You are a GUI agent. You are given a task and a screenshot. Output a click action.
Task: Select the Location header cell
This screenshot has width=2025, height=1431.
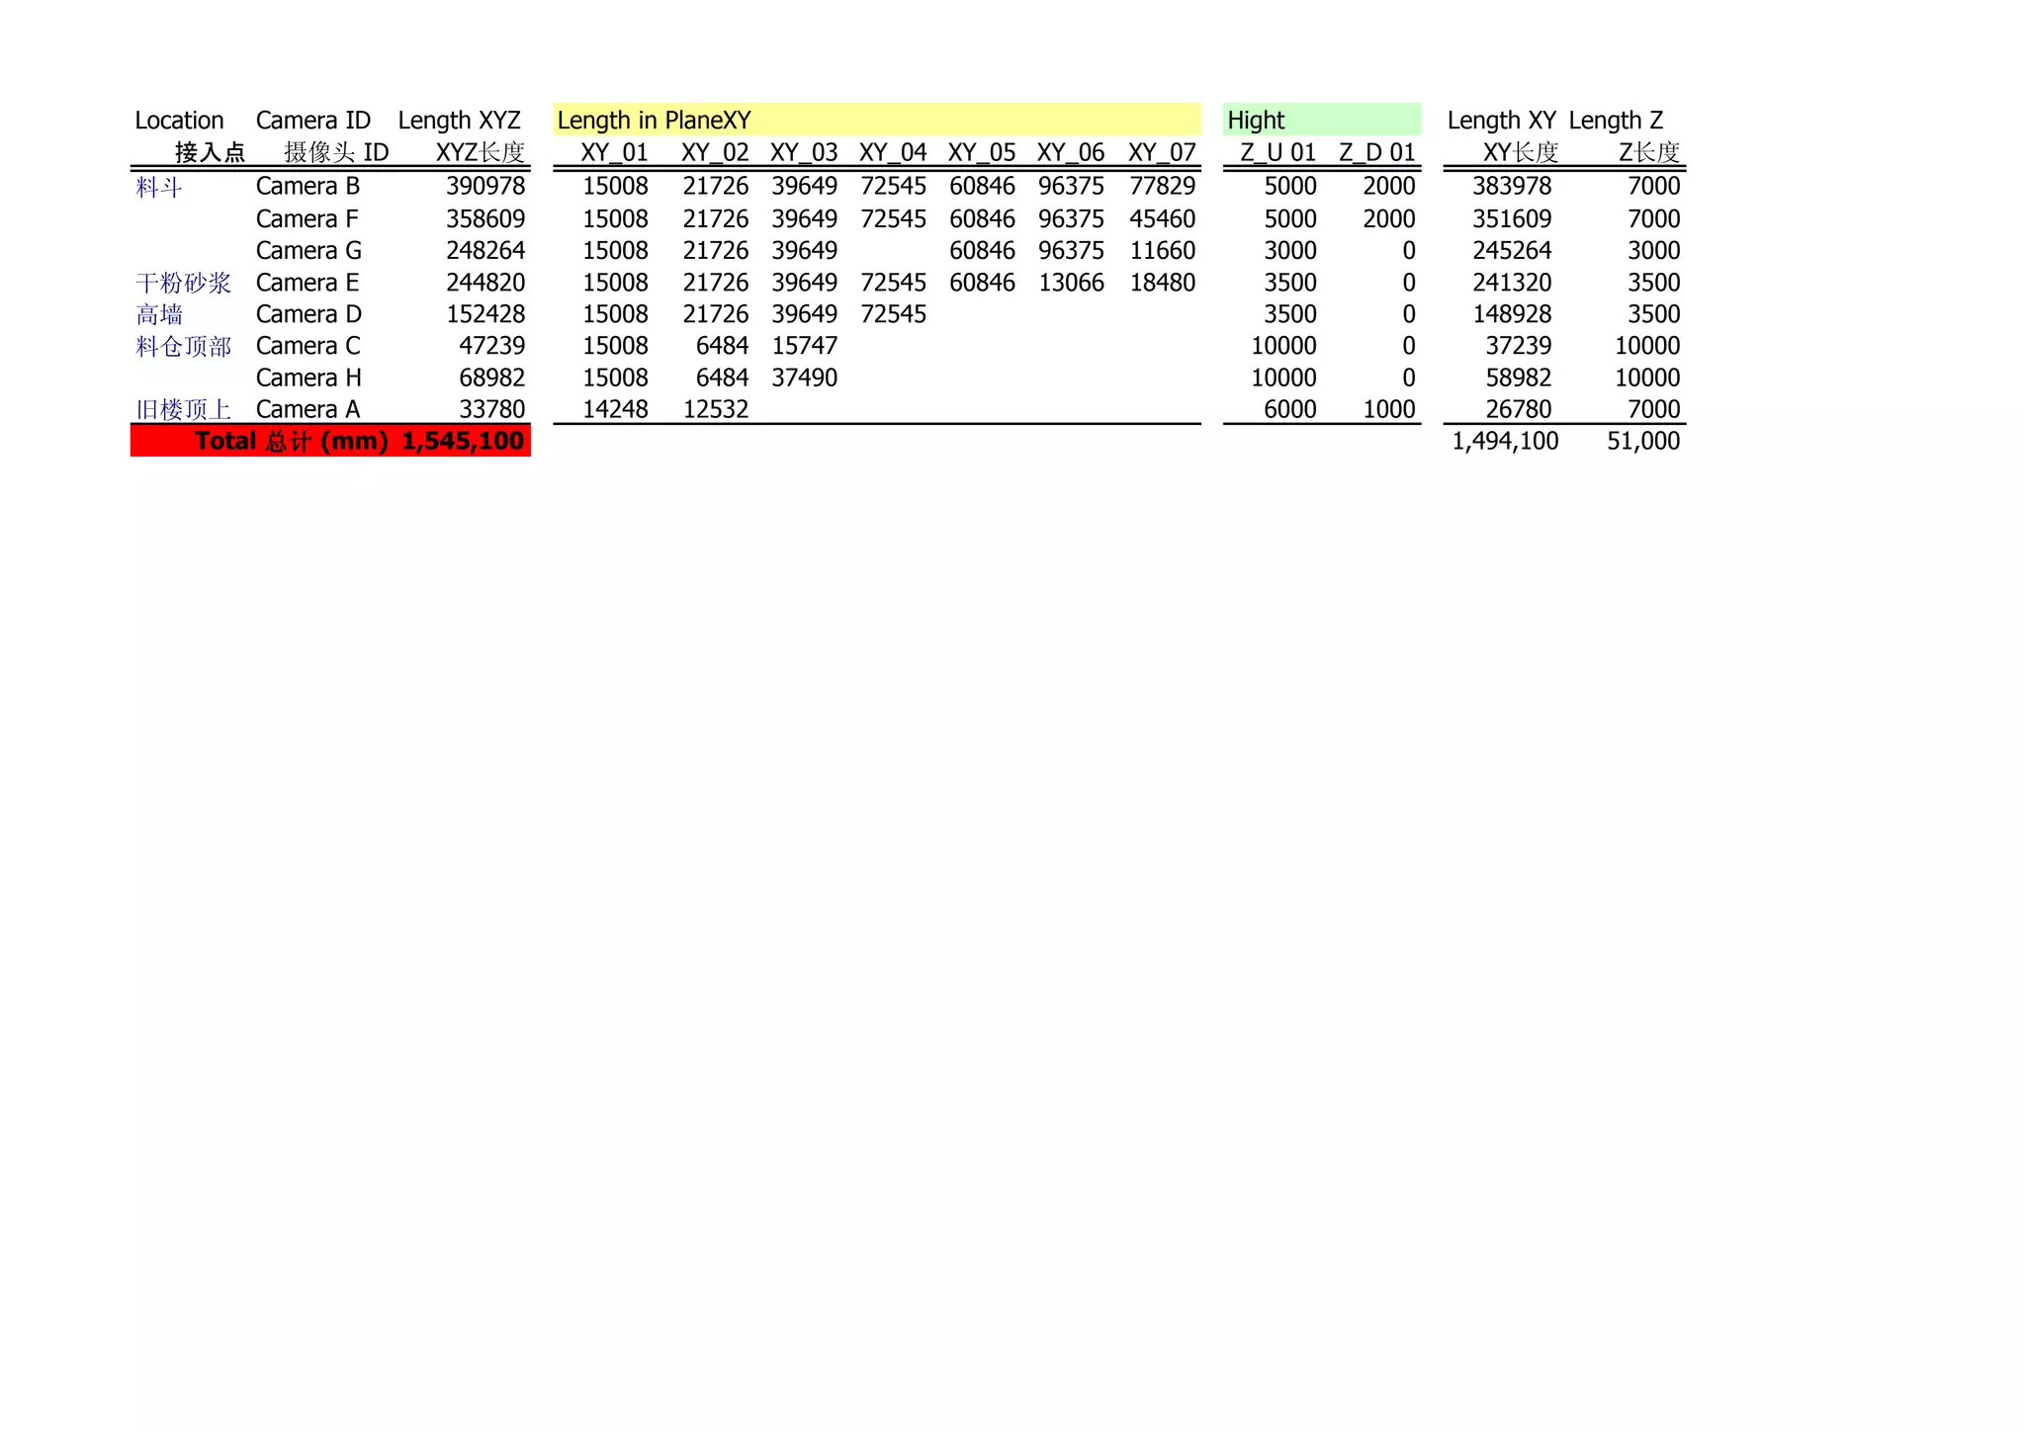pos(179,121)
